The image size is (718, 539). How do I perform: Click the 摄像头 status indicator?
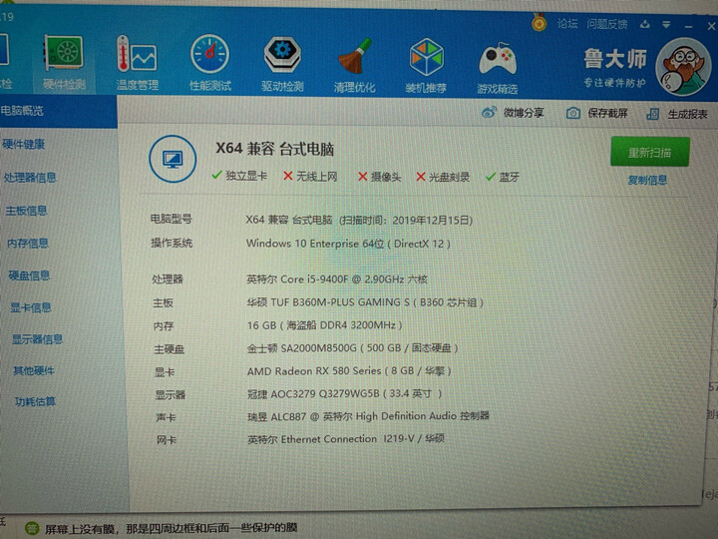pos(379,177)
